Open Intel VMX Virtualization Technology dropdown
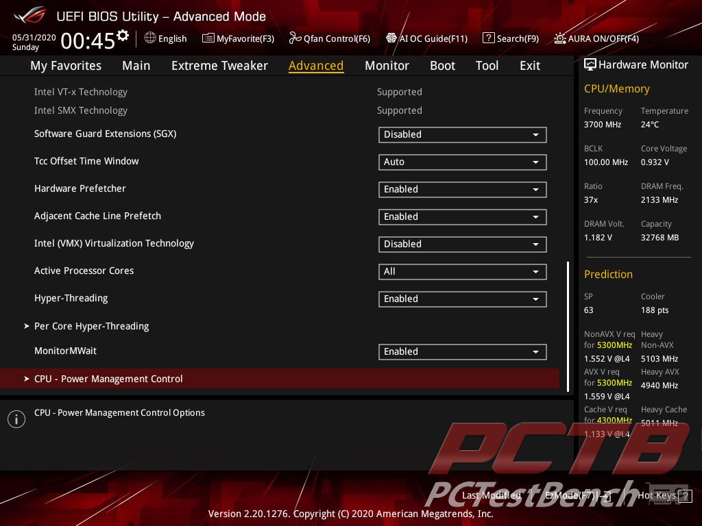Screen dimensions: 702x526 (463, 245)
